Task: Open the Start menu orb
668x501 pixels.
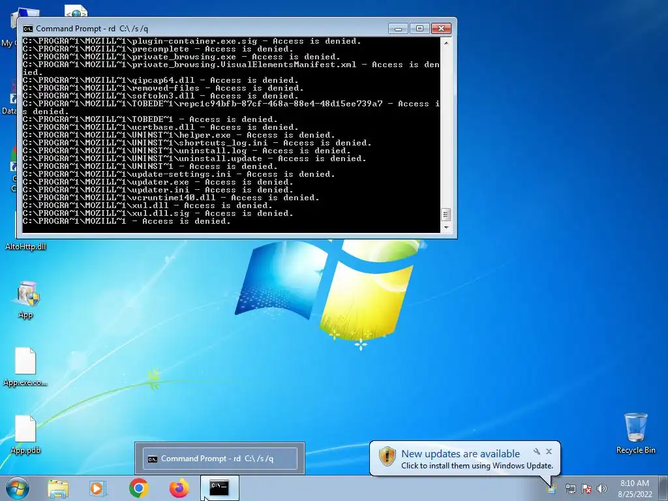Action: click(18, 488)
